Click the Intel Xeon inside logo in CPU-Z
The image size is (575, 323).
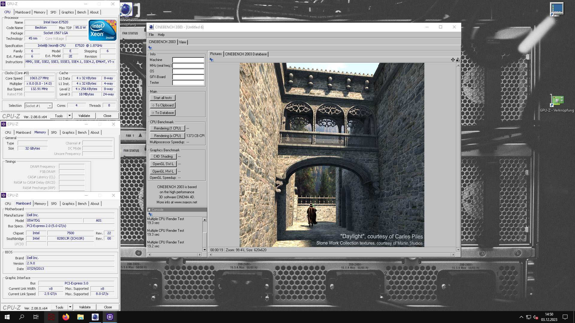pos(102,30)
